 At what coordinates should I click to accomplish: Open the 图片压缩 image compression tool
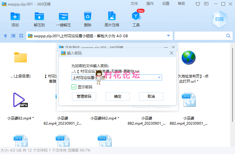coord(112,16)
